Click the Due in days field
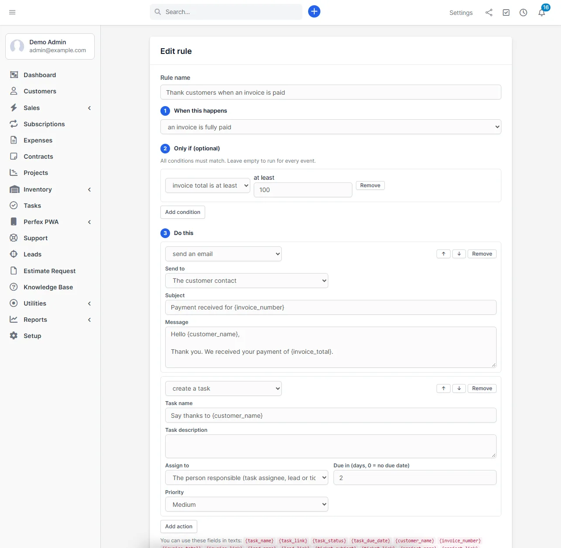561x548 pixels. pos(415,478)
